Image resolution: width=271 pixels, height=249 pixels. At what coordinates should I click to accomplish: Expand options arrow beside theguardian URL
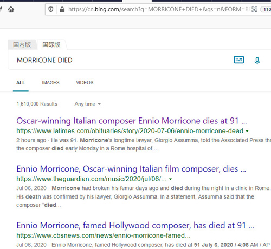[170, 179]
